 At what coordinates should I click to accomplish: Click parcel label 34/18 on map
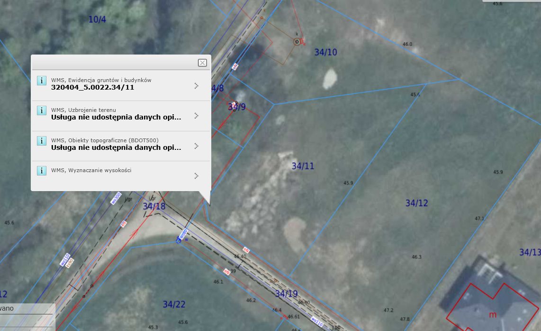click(x=154, y=206)
